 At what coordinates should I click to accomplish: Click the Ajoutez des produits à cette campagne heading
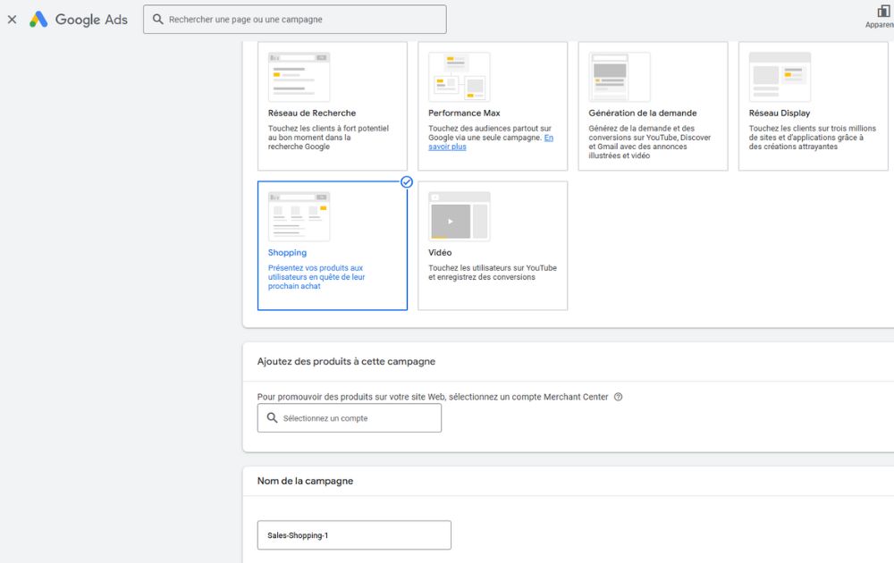point(346,361)
